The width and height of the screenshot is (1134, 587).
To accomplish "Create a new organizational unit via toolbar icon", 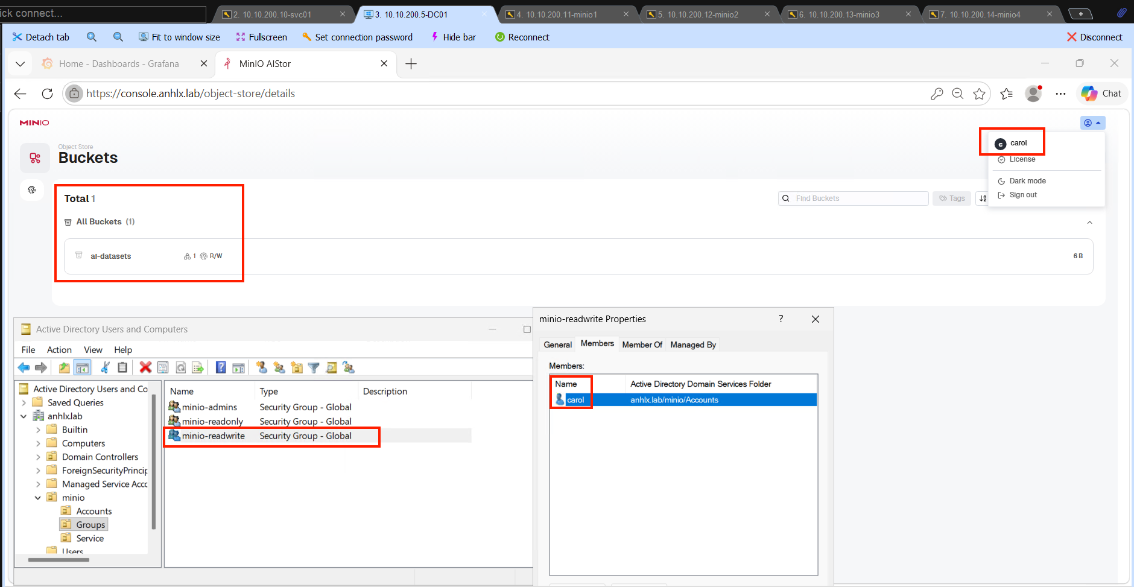I will click(x=297, y=367).
